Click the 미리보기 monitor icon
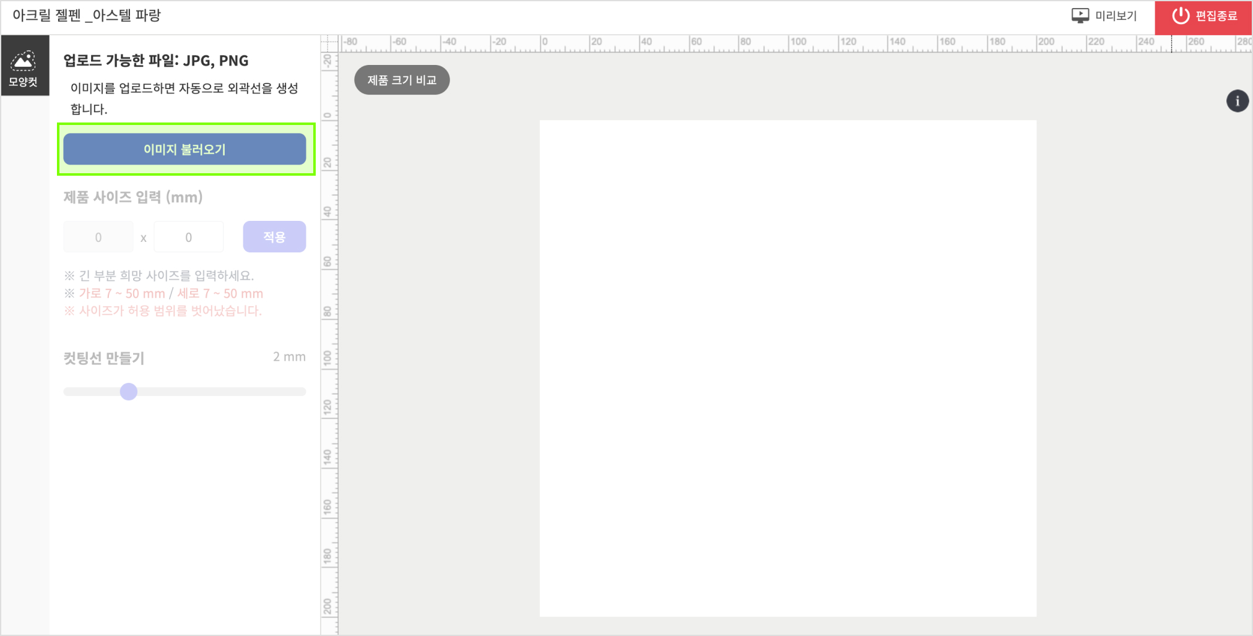This screenshot has width=1253, height=636. [x=1080, y=15]
